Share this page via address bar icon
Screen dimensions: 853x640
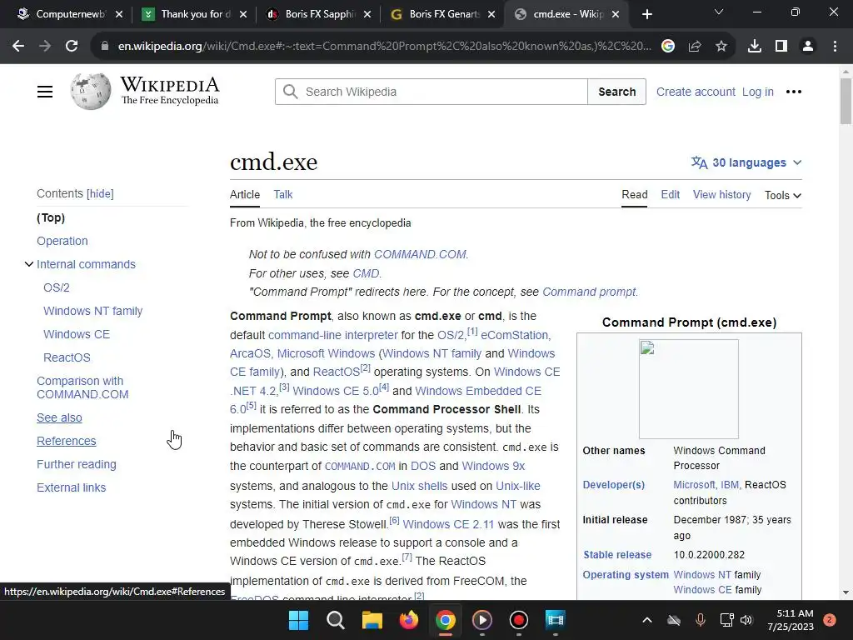pyautogui.click(x=695, y=47)
